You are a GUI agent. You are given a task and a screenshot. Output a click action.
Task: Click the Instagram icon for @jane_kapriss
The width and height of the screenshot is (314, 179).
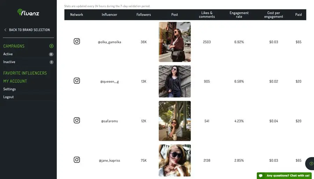click(77, 160)
